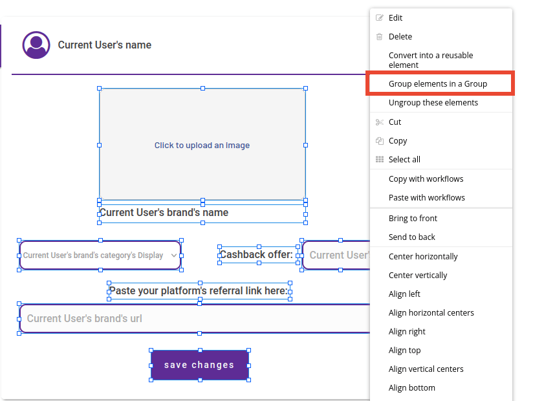The width and height of the screenshot is (544, 401).
Task: Select Ungroup these elements
Action: 433,102
